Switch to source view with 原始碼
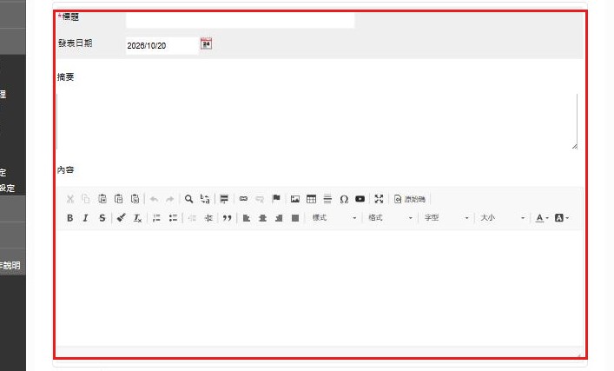This screenshot has height=371, width=614. point(410,199)
